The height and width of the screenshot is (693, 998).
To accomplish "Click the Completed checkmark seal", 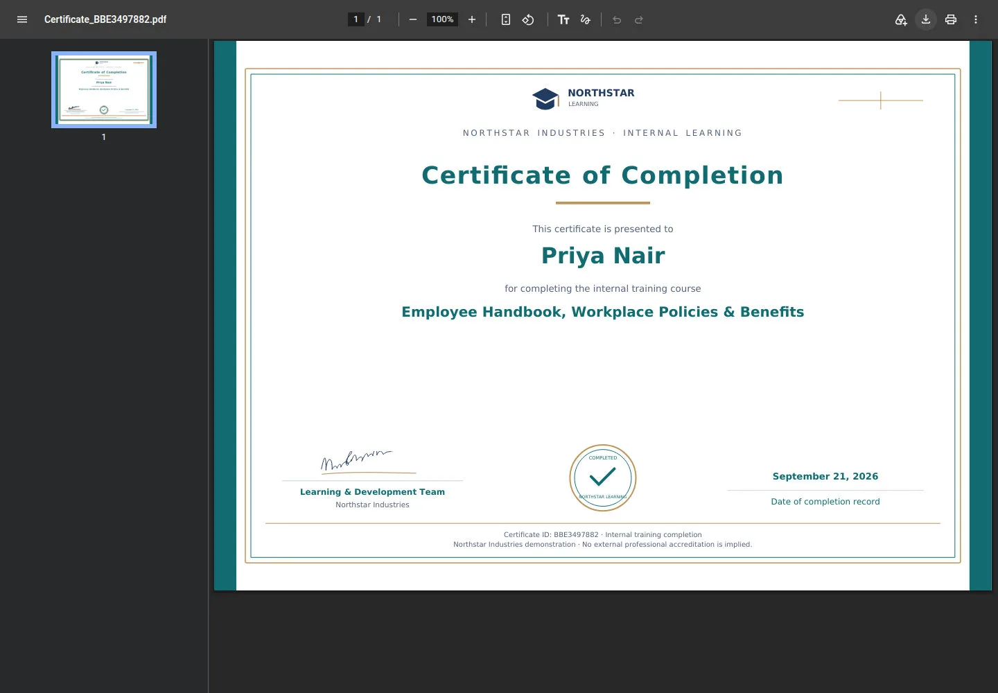I will tap(603, 477).
